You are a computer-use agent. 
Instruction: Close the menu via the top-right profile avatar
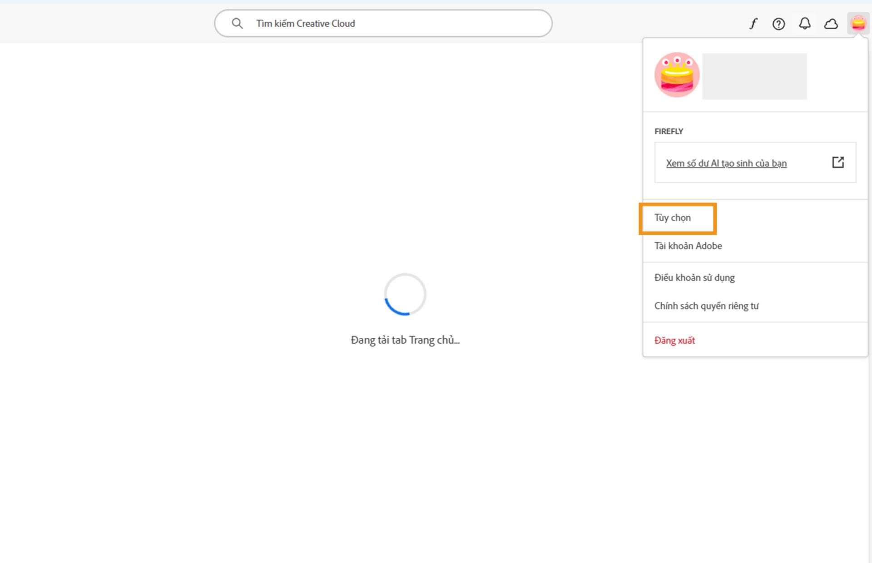858,23
